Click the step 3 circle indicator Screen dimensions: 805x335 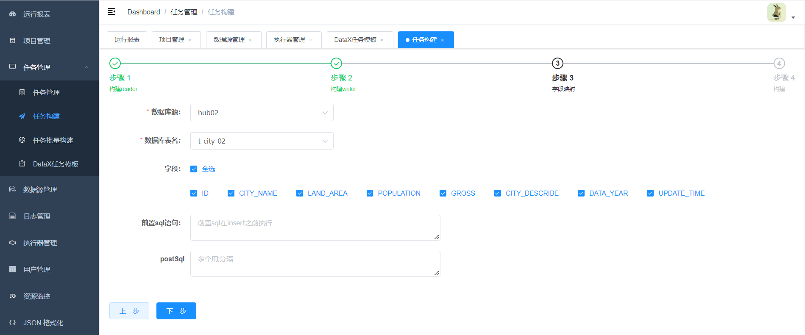[x=557, y=64]
